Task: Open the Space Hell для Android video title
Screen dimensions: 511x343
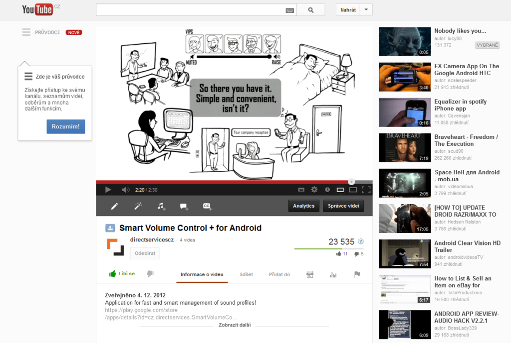Action: point(467,176)
